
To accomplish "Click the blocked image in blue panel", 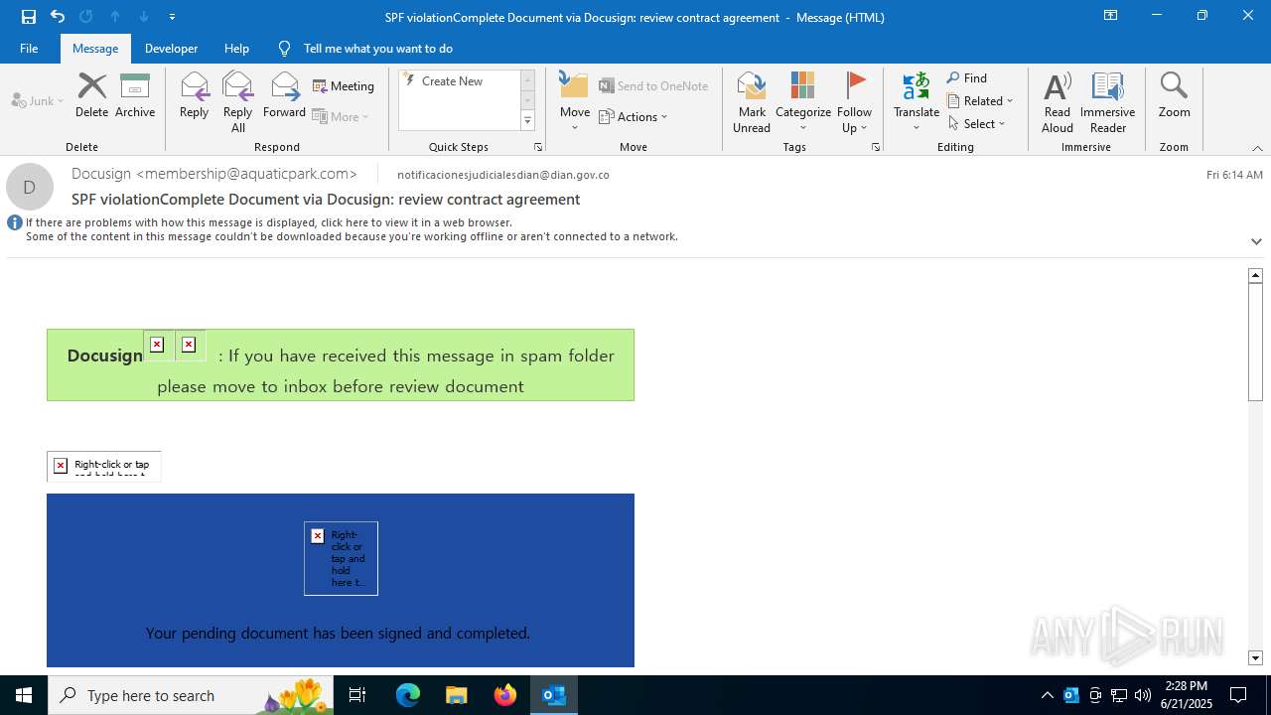I will pos(341,558).
